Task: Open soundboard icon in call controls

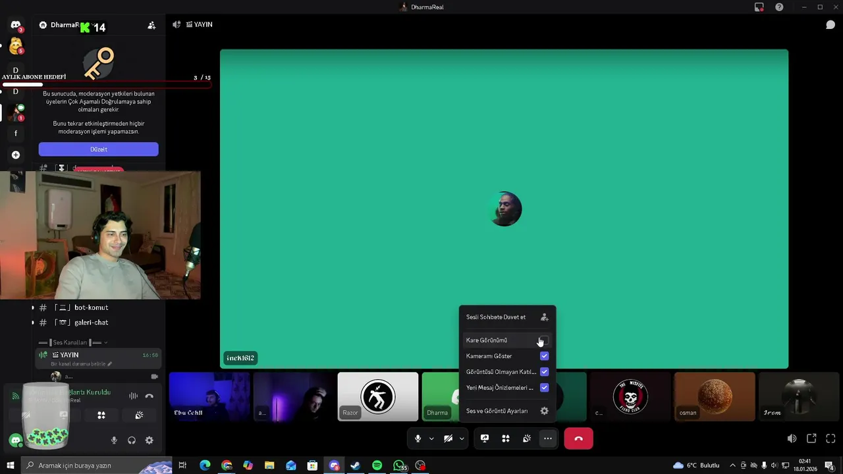Action: (527, 438)
